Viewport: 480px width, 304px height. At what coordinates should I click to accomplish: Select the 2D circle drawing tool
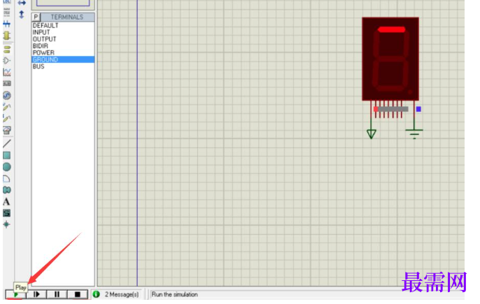[x=7, y=167]
